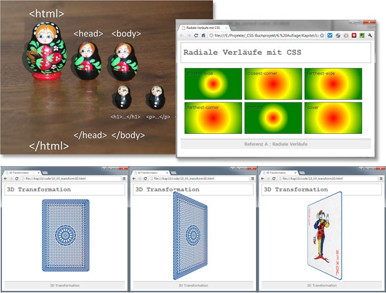Click the small doll labeled <h1>...</h1>
The width and height of the screenshot is (386, 293).
click(123, 97)
